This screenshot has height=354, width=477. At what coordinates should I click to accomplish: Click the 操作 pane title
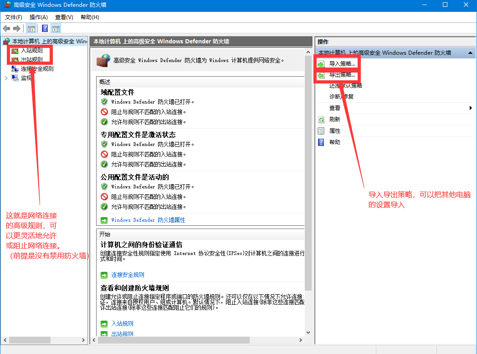(x=323, y=42)
